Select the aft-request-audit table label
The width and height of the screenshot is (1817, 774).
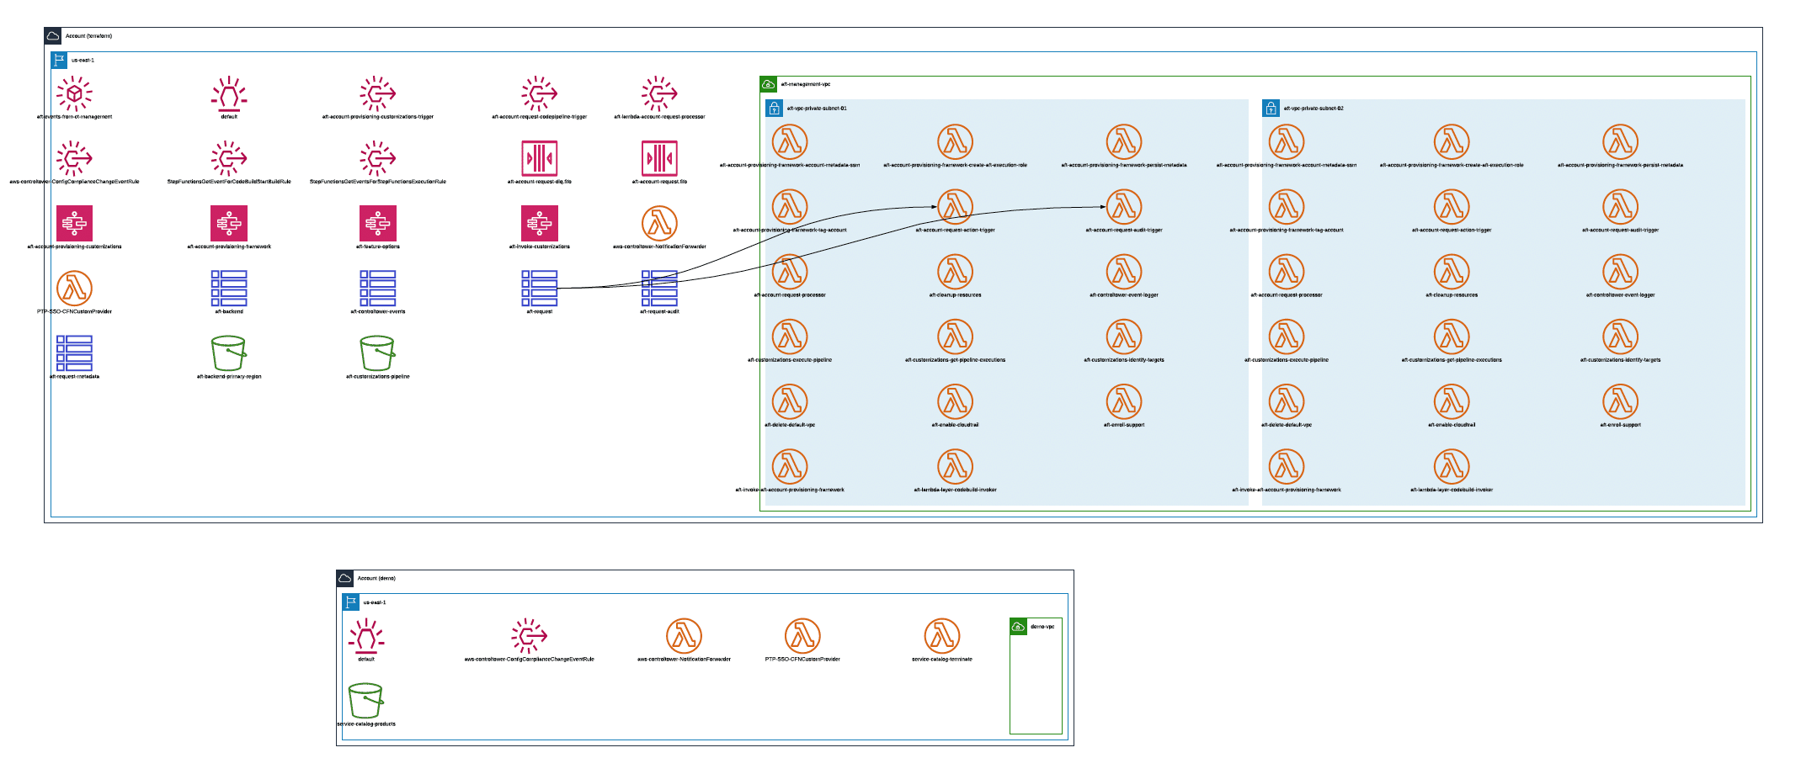point(658,312)
